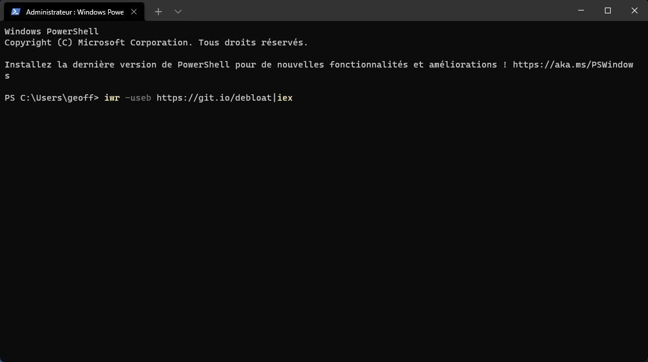Open a new tab with plus button
648x362 pixels.
pos(158,12)
